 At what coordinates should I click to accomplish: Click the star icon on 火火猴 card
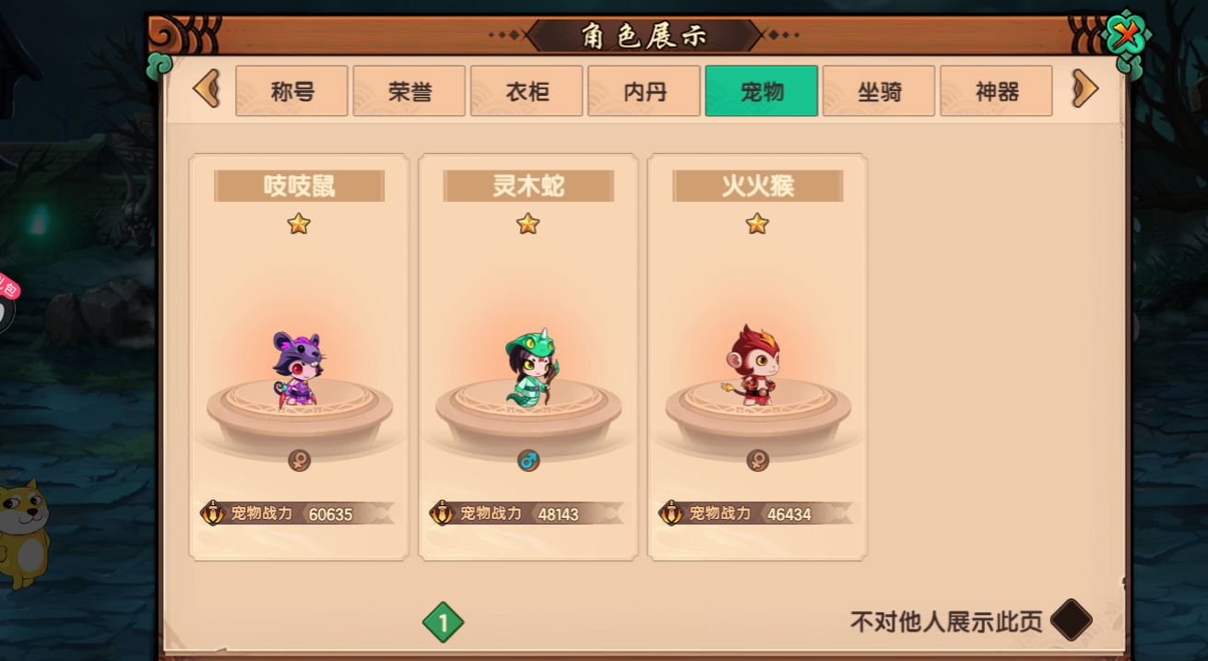pos(757,223)
